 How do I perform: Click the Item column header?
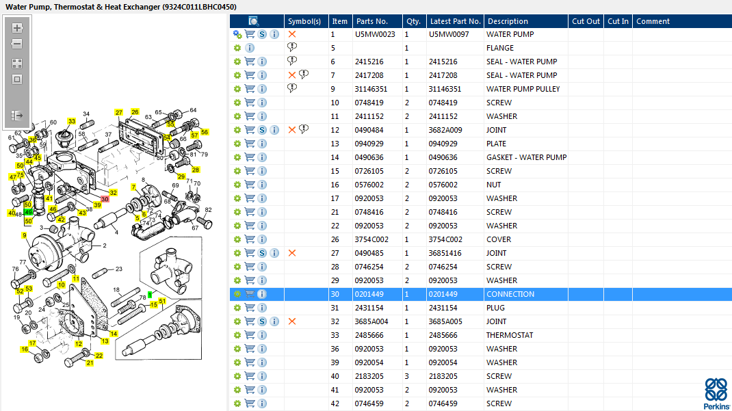(339, 21)
